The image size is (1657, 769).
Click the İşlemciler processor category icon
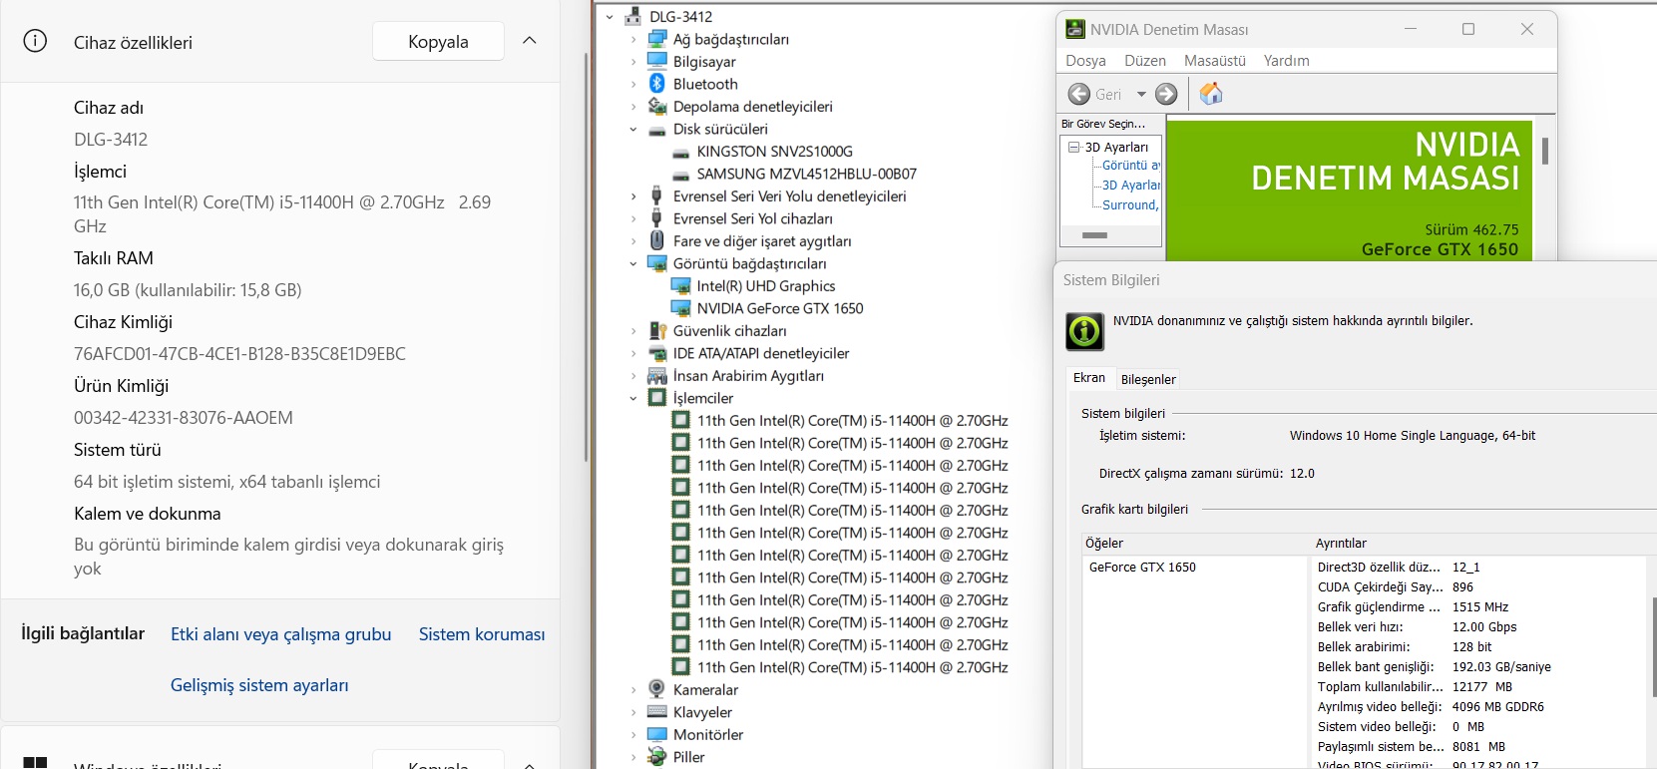click(x=657, y=398)
